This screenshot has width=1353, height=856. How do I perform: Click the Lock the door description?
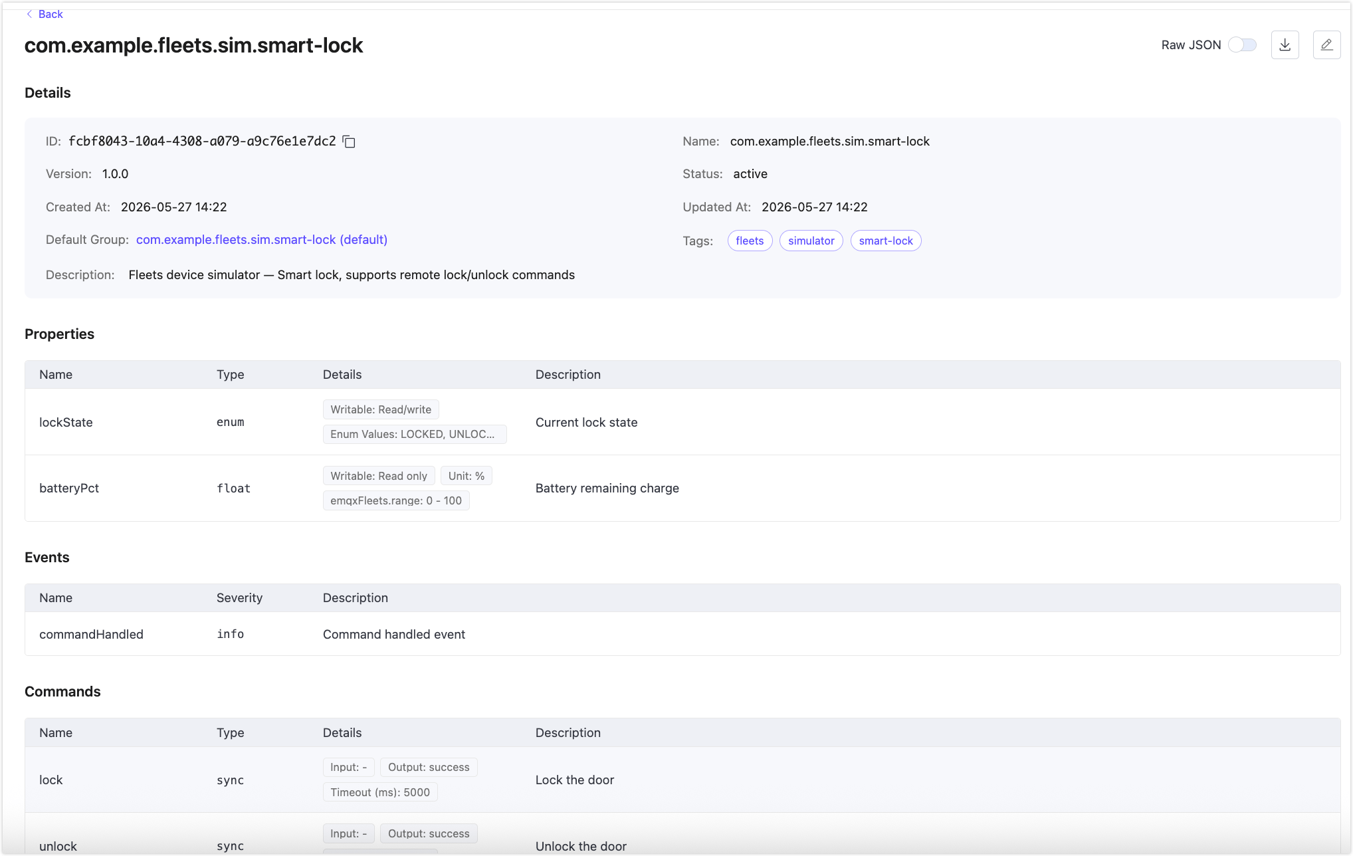(575, 780)
